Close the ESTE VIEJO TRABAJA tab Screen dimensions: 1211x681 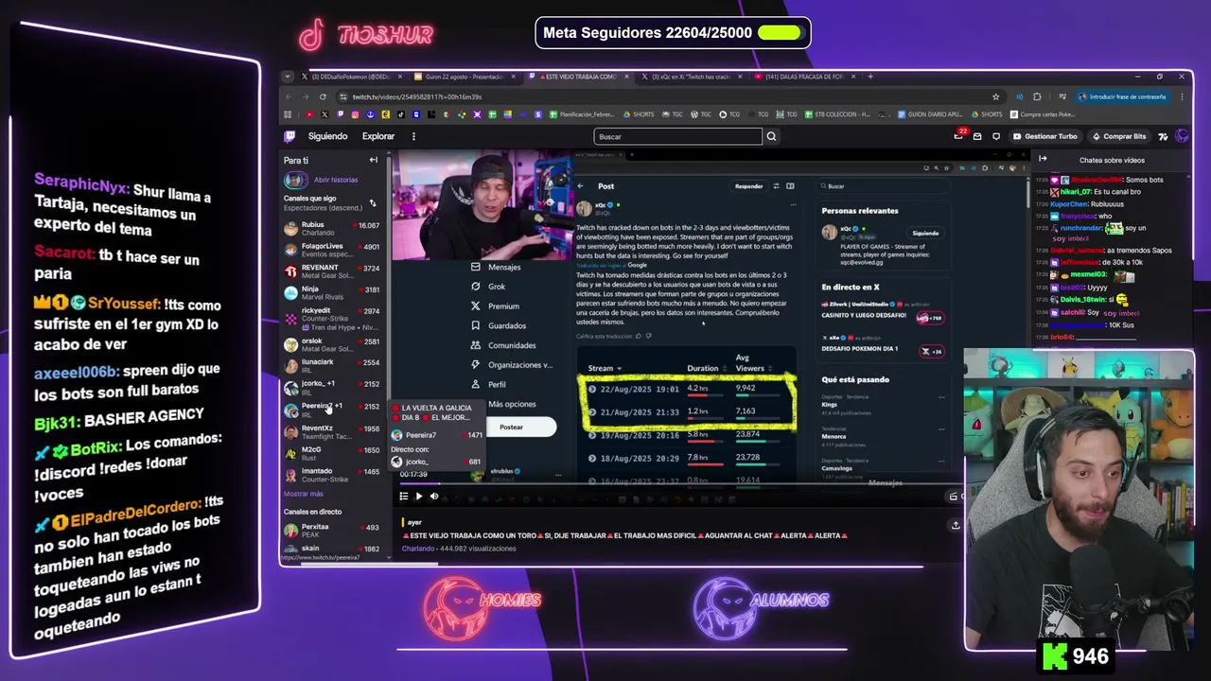click(x=626, y=77)
